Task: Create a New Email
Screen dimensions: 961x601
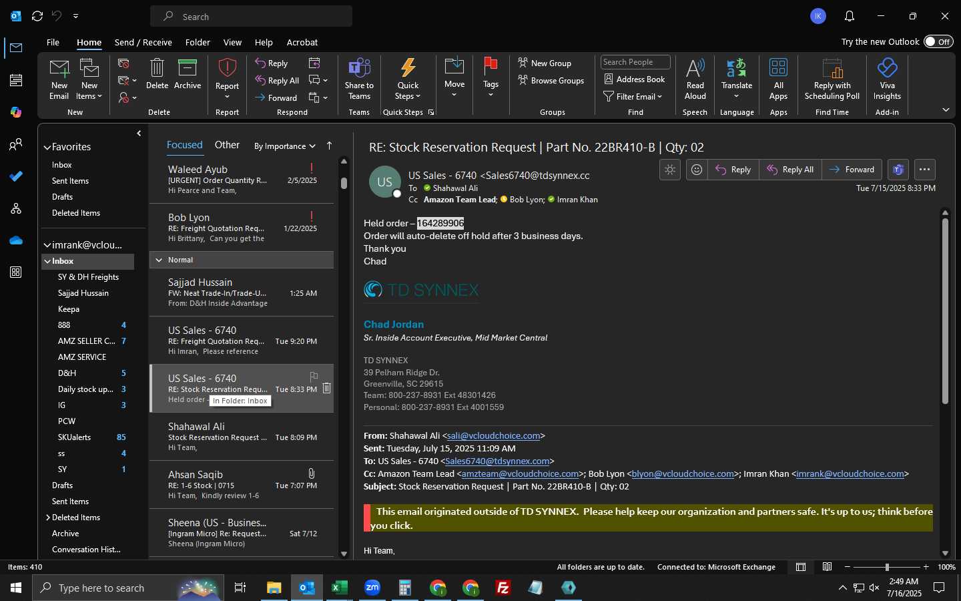Action: point(59,79)
